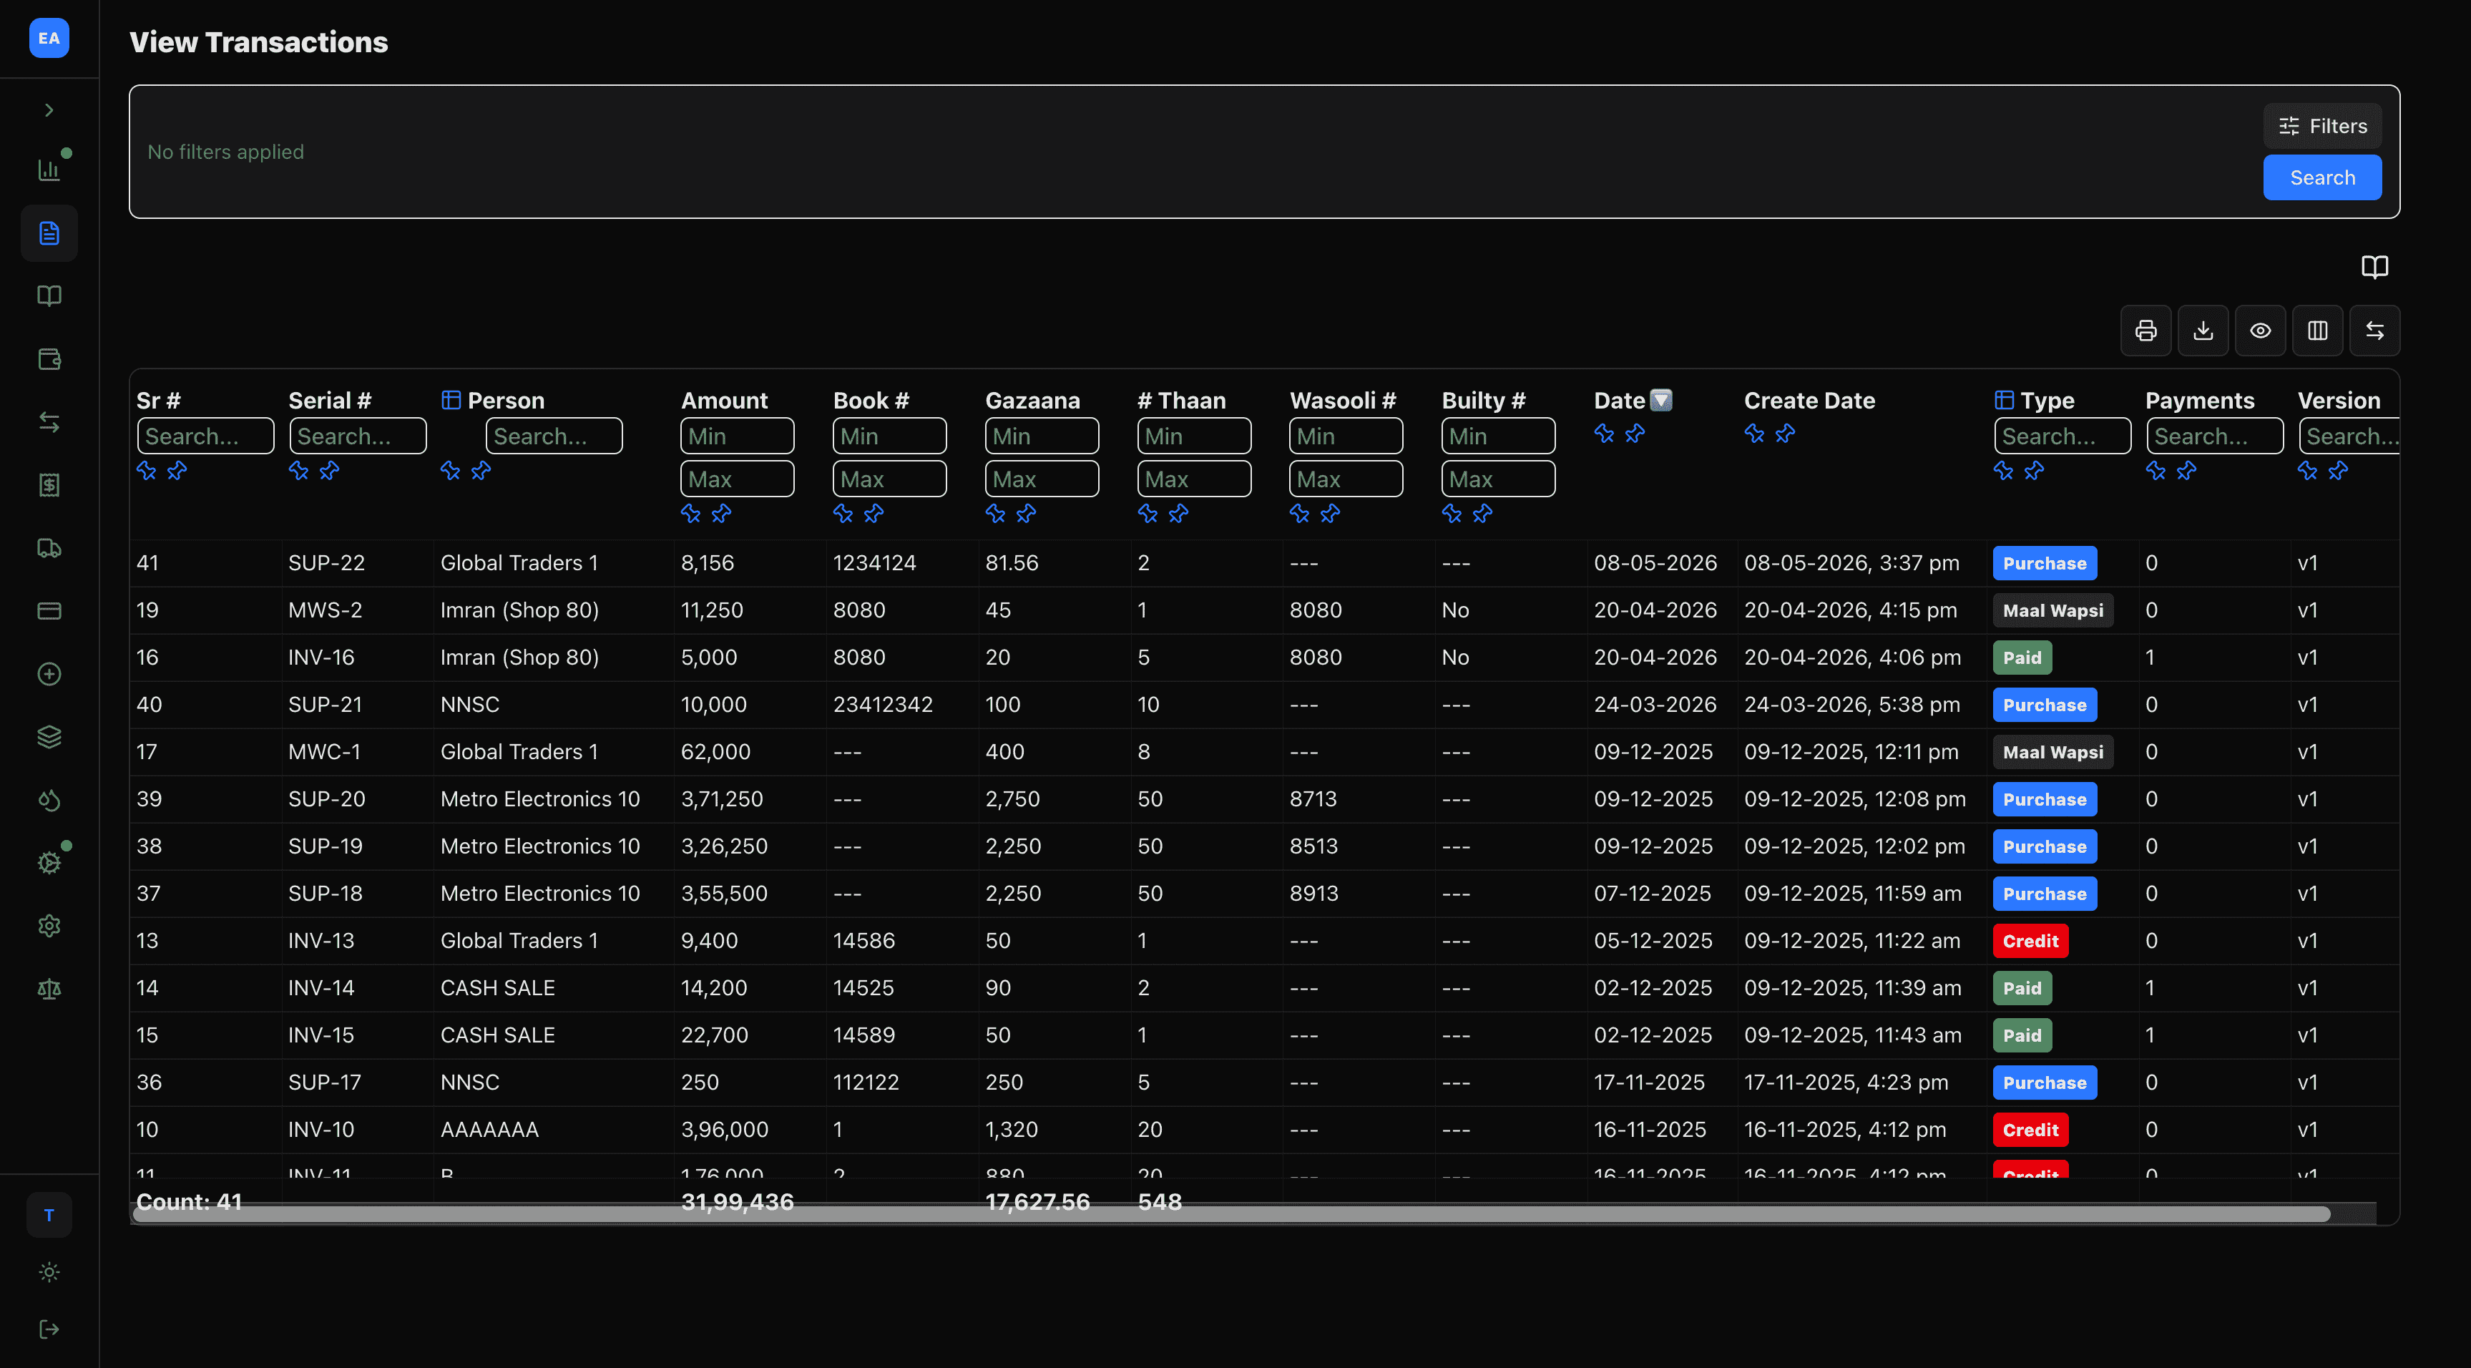Click the logout icon at the sidebar bottom
The height and width of the screenshot is (1368, 2471).
point(49,1329)
